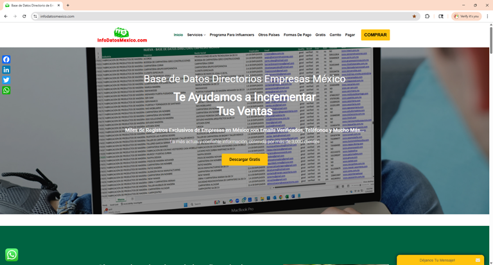The image size is (493, 265).
Task: Click the Descargar Gratis button
Action: pos(245,159)
